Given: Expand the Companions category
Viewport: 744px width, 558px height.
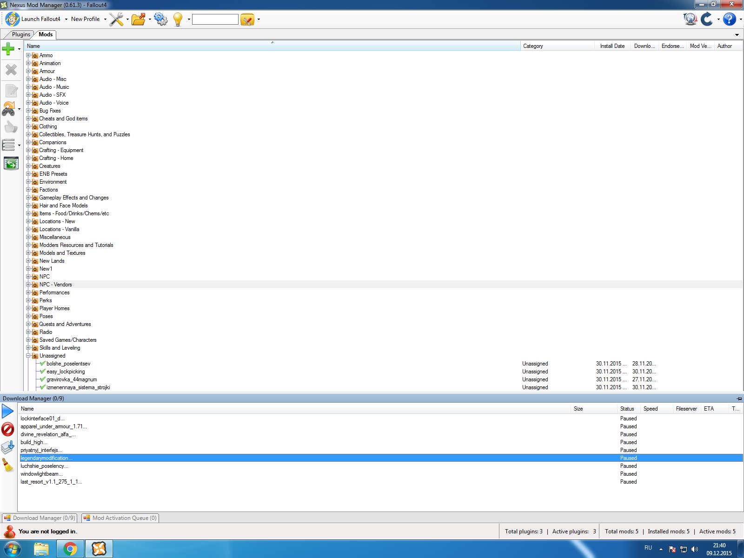Looking at the screenshot, I should click(x=28, y=142).
